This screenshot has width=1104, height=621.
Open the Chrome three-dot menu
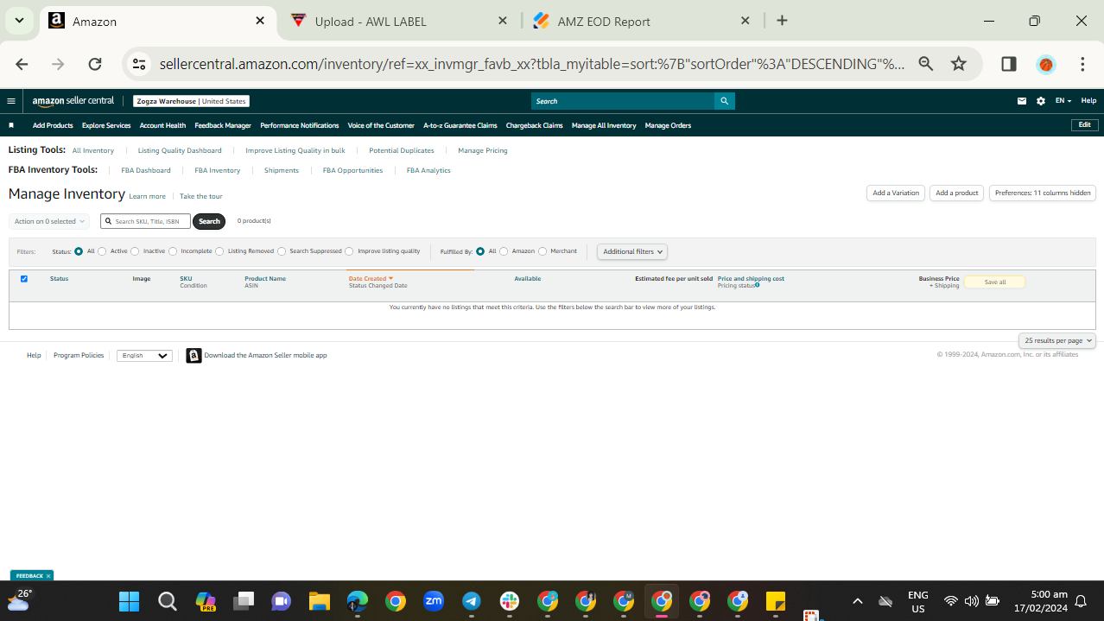[x=1082, y=64]
